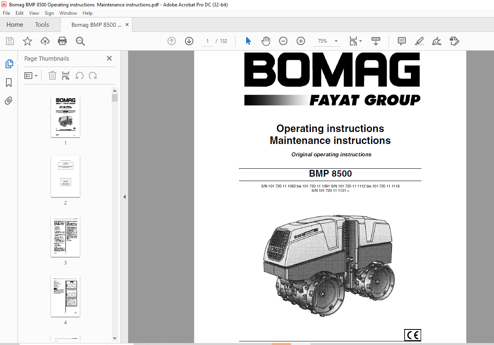Viewport: 494px width, 345px height.
Task: Select the page 3 thumbnail
Action: coord(65,237)
